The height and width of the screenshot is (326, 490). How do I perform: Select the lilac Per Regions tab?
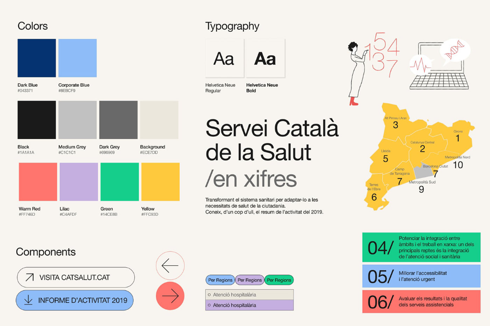pos(249,280)
